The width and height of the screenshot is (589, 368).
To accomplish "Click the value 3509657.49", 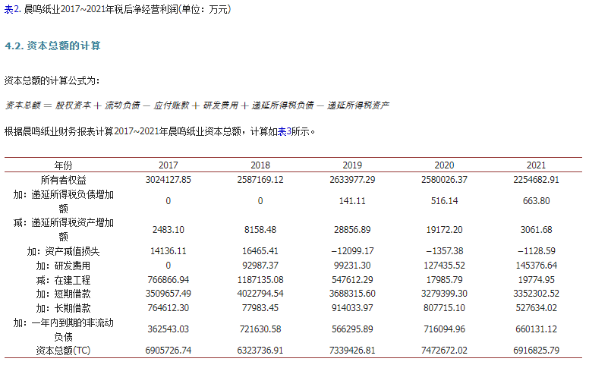I will coord(169,294).
